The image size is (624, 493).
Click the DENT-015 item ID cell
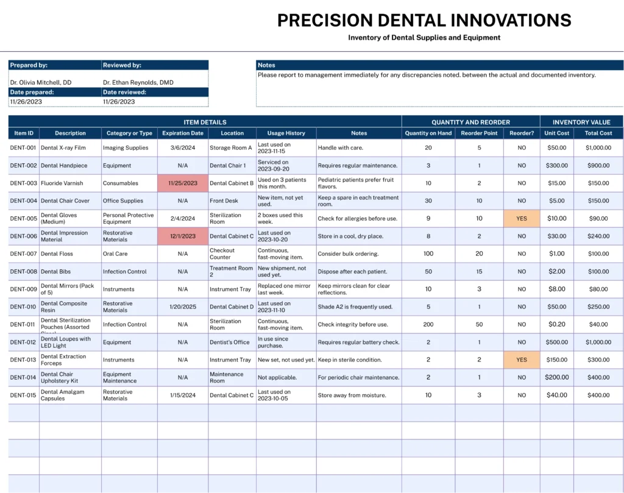(23, 395)
